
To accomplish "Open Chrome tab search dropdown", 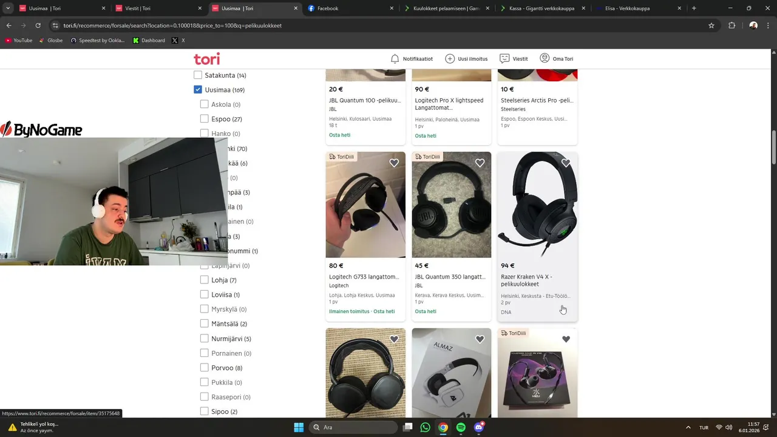I will [x=8, y=8].
